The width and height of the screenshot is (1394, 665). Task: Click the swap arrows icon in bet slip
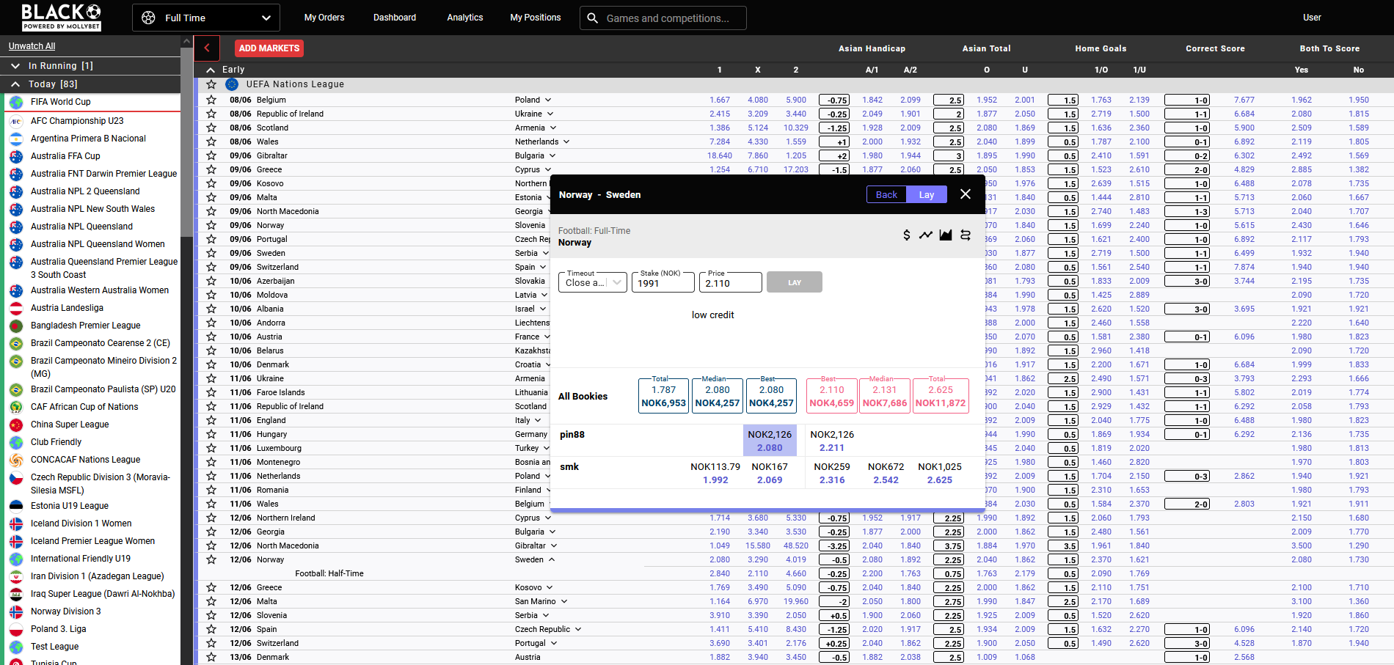click(x=966, y=235)
